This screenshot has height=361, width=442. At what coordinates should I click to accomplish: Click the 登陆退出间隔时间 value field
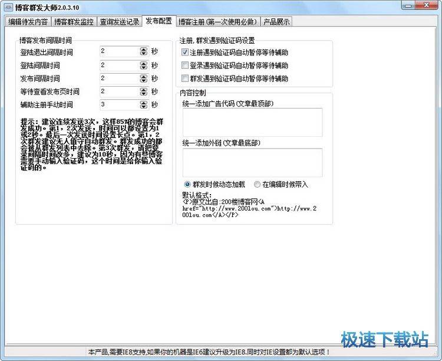point(118,51)
